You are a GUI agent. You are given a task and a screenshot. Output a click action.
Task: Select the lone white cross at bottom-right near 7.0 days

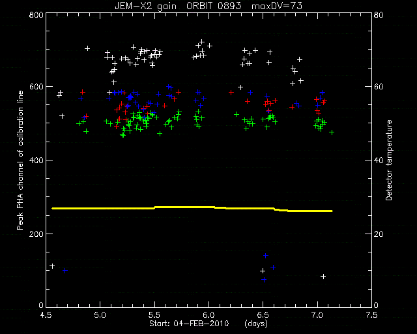pyautogui.click(x=323, y=277)
